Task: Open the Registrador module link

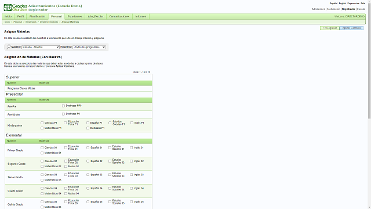Action: [x=348, y=9]
